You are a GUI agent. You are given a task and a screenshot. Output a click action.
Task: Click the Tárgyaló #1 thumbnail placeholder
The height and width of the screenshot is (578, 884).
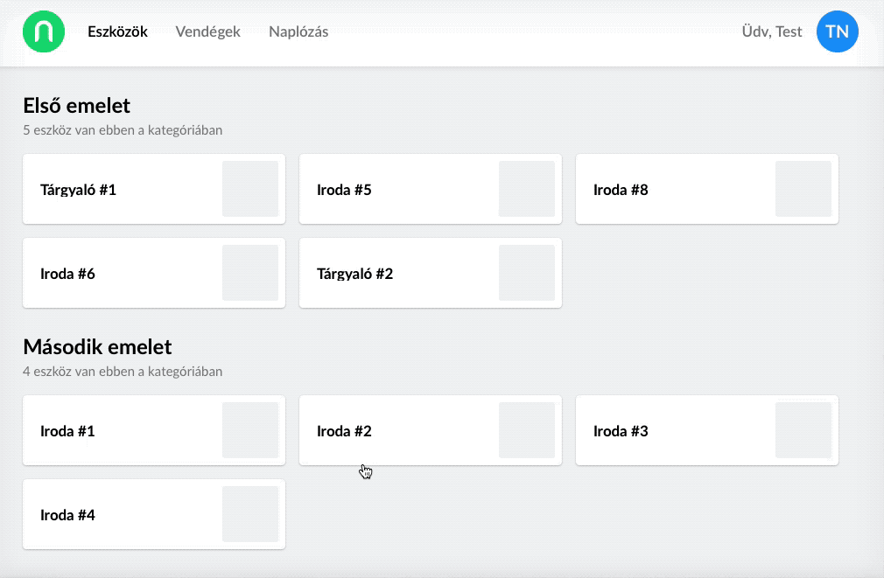250,189
